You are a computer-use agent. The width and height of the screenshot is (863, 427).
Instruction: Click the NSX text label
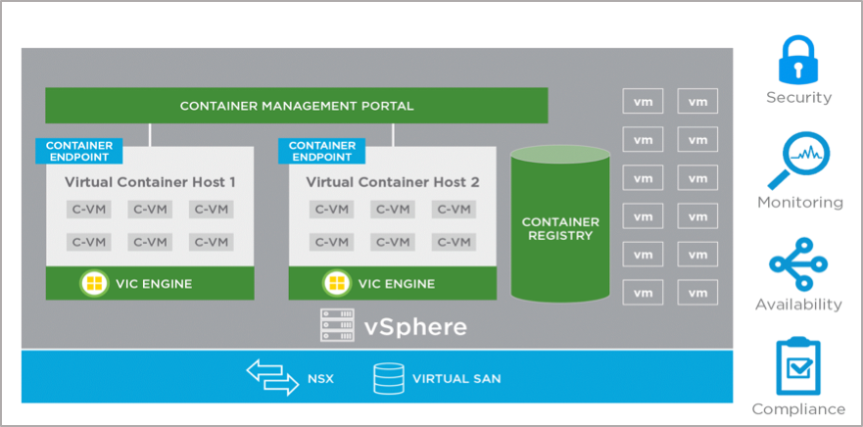click(320, 379)
